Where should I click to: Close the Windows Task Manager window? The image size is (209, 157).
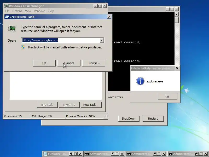pyautogui.click(x=104, y=6)
